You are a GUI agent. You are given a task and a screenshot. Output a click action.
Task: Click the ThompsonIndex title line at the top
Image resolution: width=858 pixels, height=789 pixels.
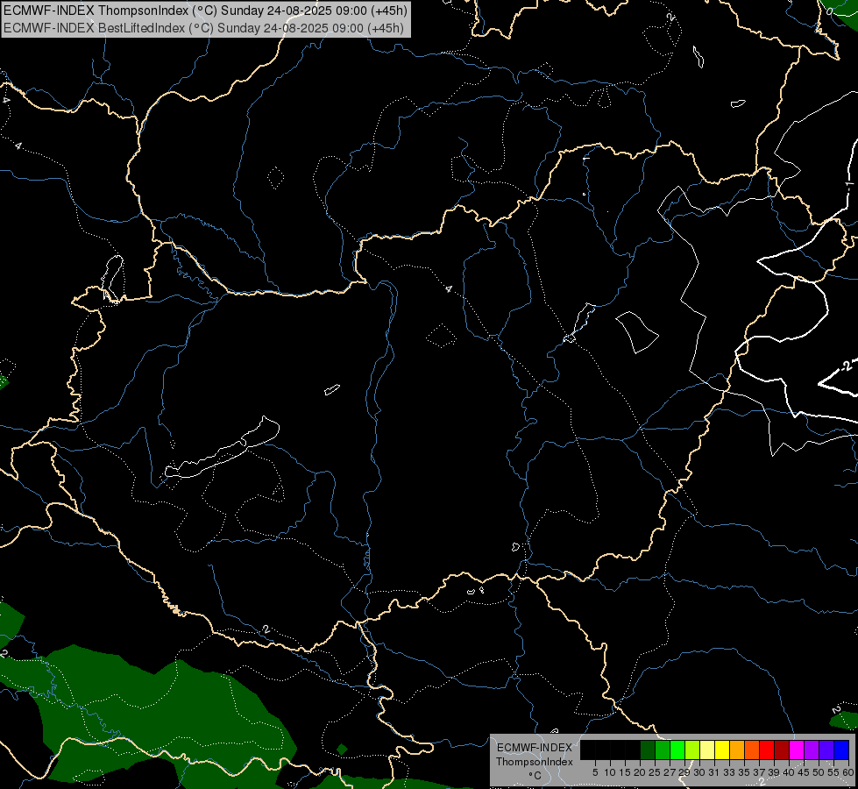point(203,11)
